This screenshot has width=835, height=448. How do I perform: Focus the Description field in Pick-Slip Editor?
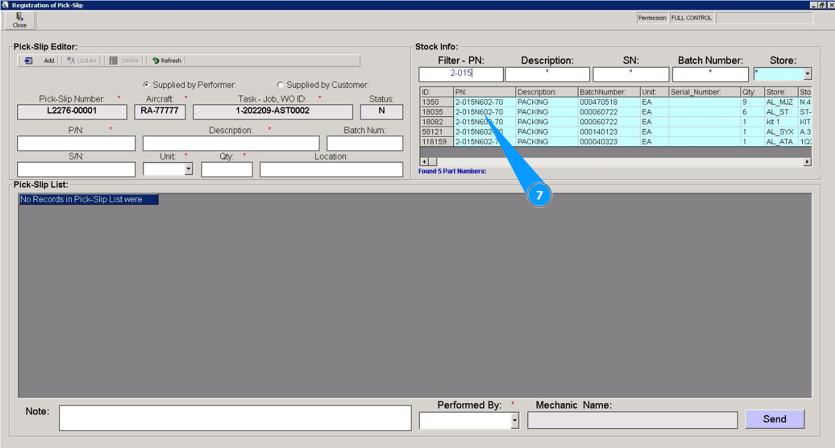[231, 143]
